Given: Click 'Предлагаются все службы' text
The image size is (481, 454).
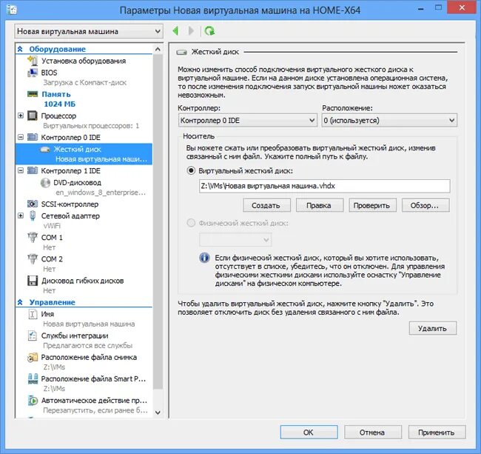Looking at the screenshot, I should click(88, 345).
